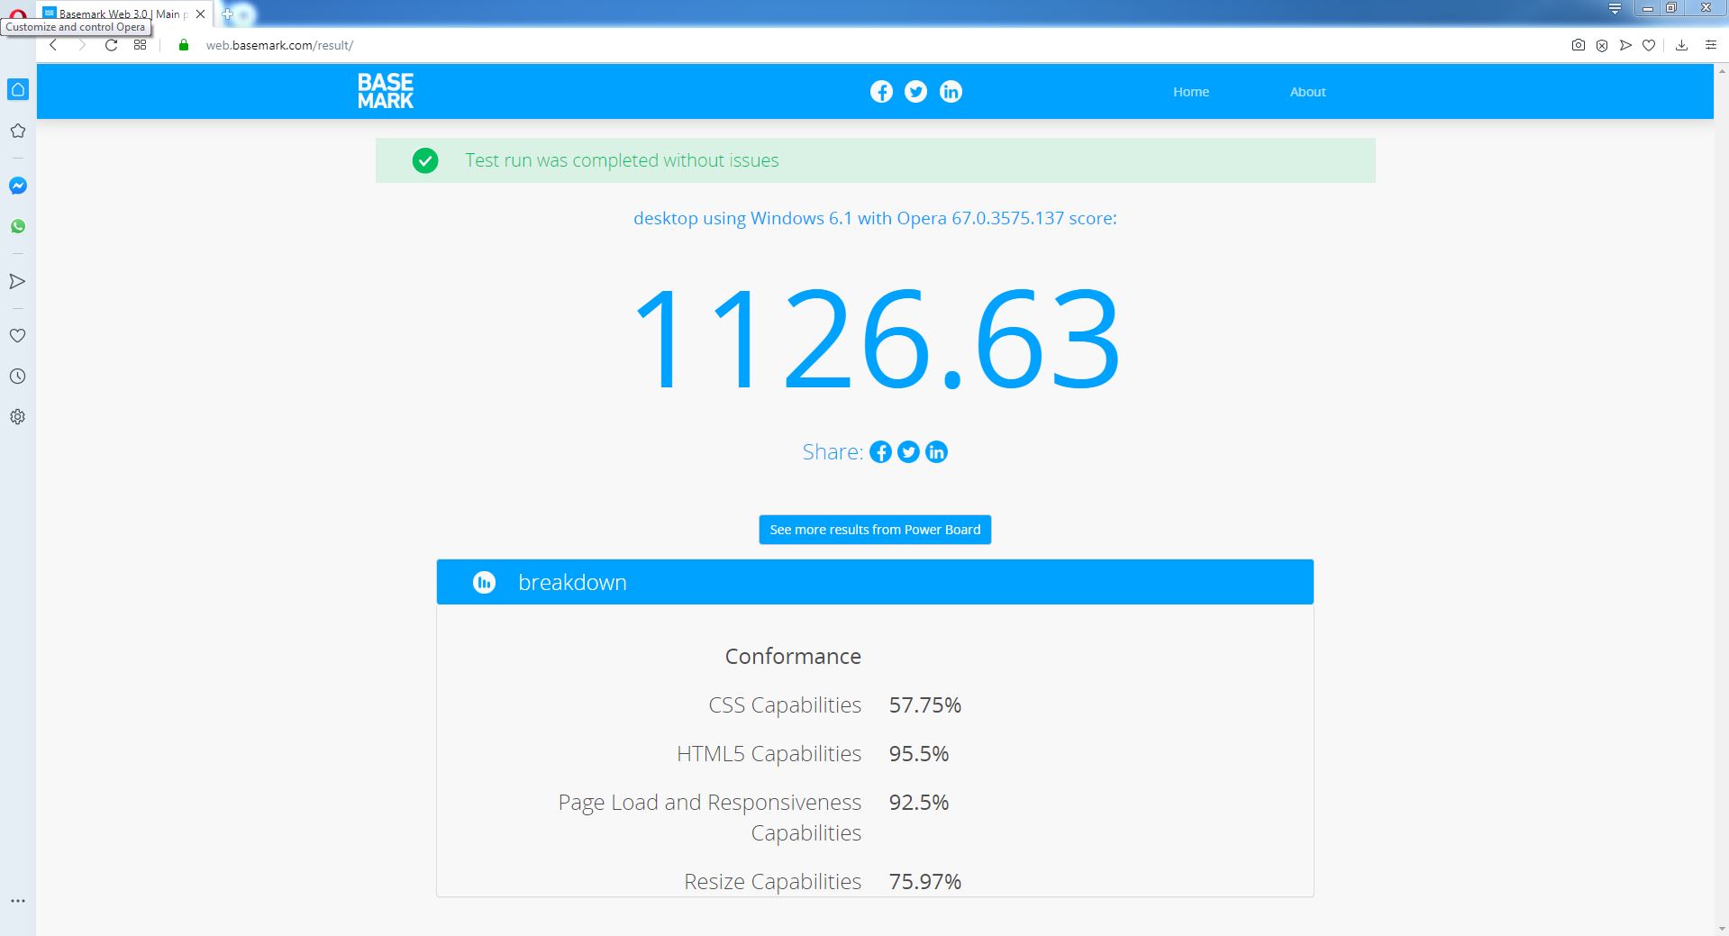Share the score on LinkedIn
1729x936 pixels.
click(x=936, y=452)
